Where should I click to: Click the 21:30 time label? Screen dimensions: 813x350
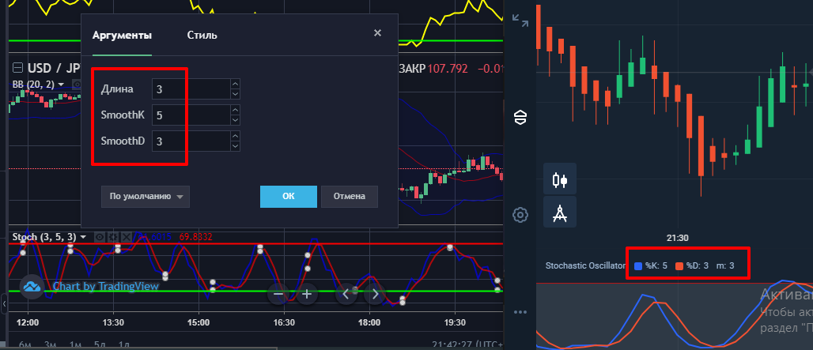(x=677, y=238)
